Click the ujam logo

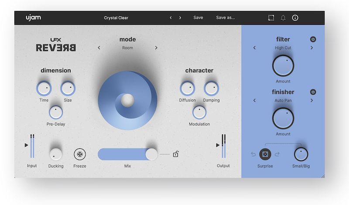click(33, 18)
